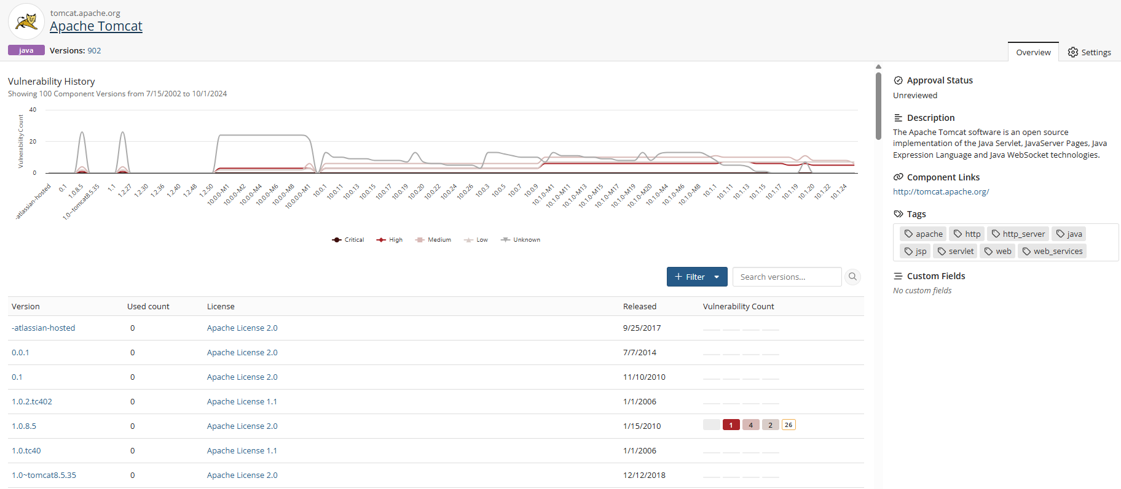Open Apache License 2.0 for -atlassian-hosted

[x=242, y=328]
